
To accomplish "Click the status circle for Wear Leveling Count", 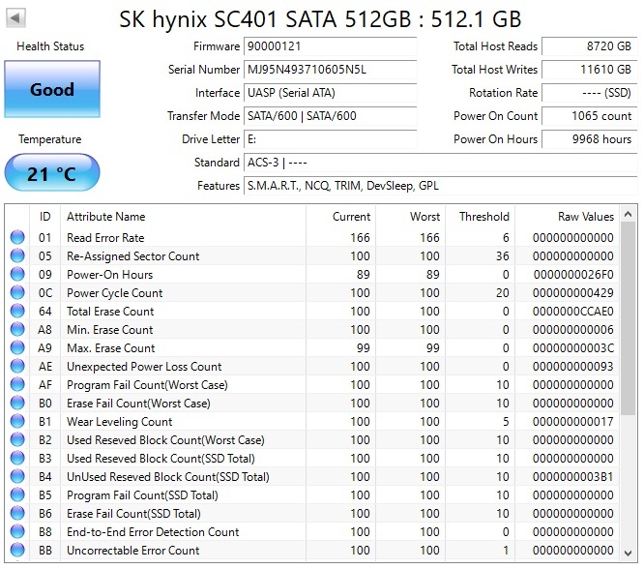I will coord(17,421).
